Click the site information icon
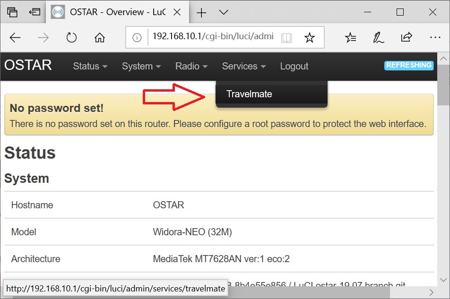 click(x=137, y=38)
